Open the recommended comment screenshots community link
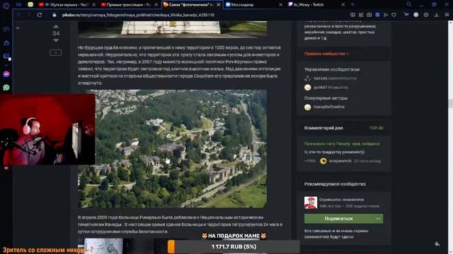Image resolution: width=453 pixels, height=254 pixels. (341, 200)
